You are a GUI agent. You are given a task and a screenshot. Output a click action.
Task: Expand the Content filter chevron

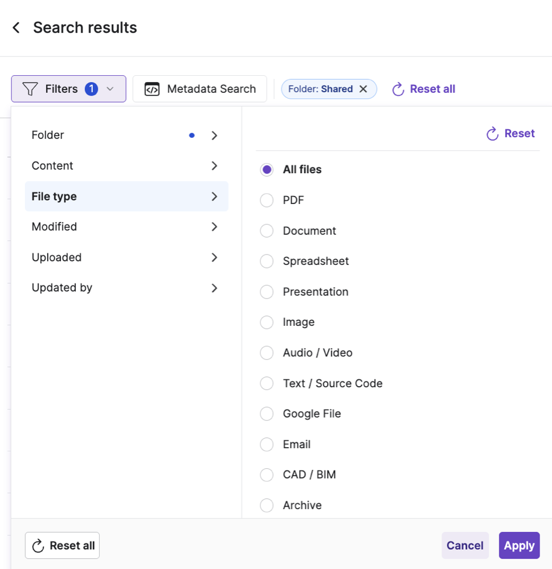coord(214,166)
